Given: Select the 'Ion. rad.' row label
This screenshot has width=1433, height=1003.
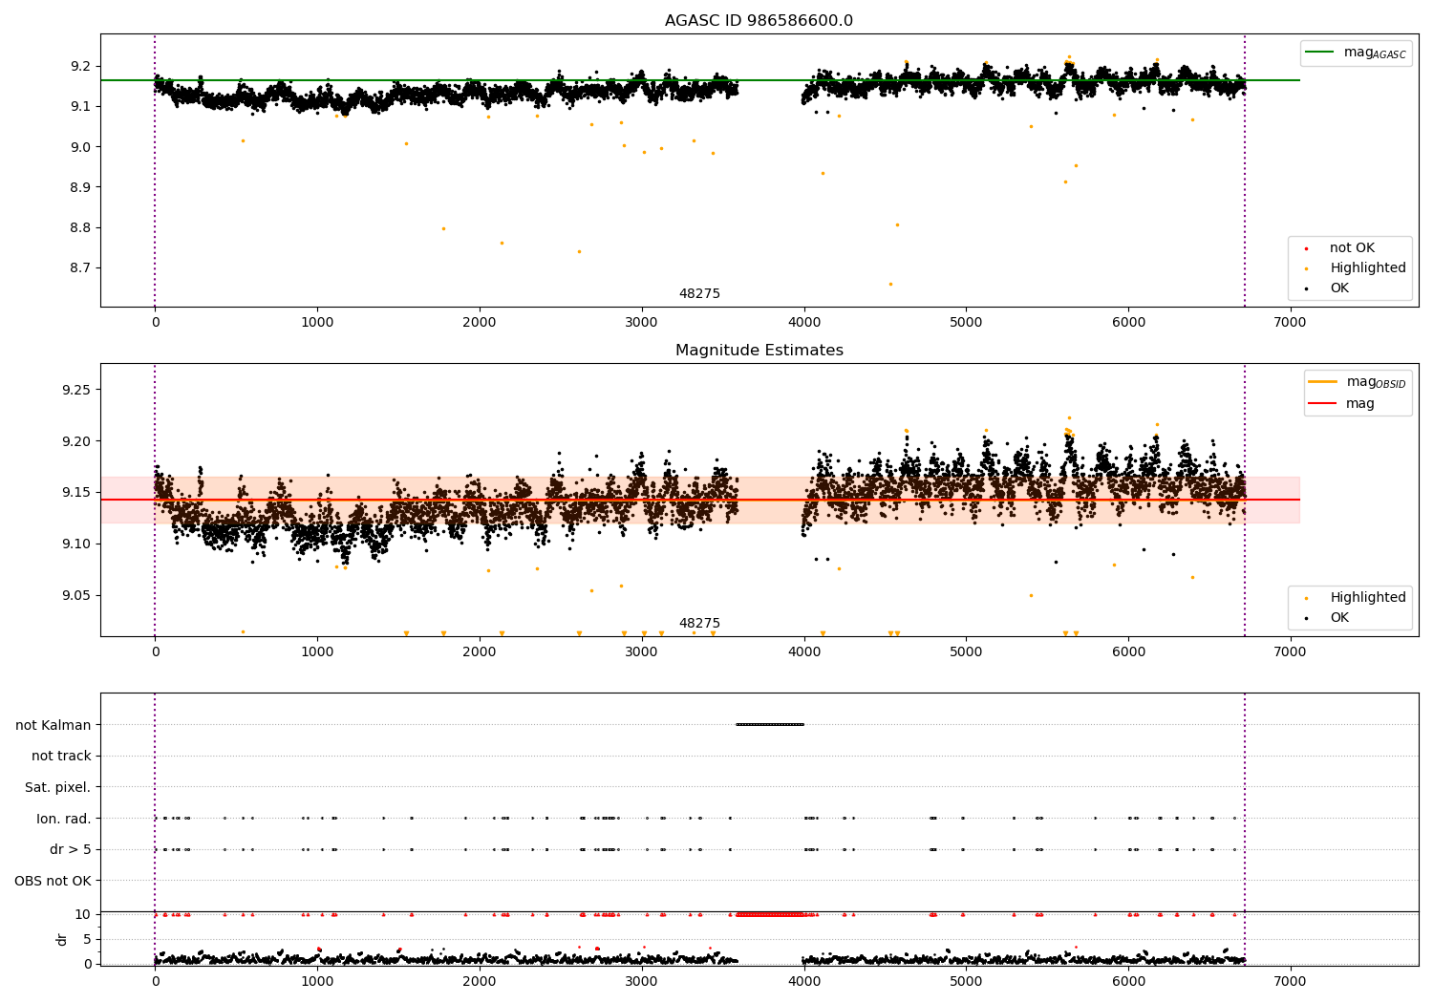Looking at the screenshot, I should (64, 819).
